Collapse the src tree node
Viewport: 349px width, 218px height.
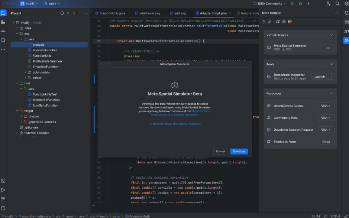click(x=17, y=33)
